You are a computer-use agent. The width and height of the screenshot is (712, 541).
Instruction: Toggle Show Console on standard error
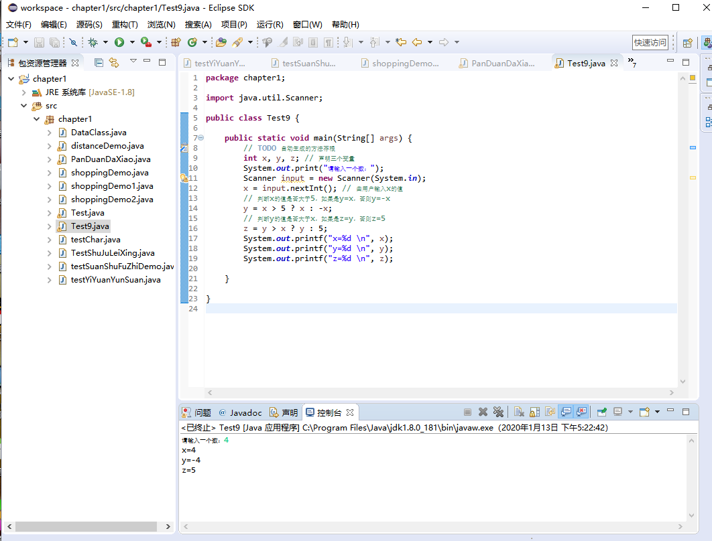pyautogui.click(x=581, y=412)
